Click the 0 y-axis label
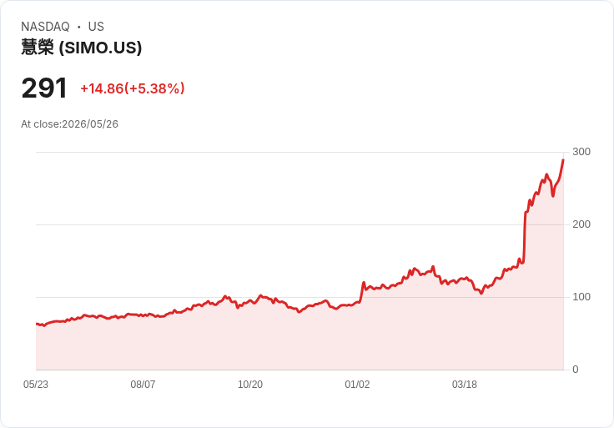Image resolution: width=614 pixels, height=428 pixels. (x=576, y=370)
